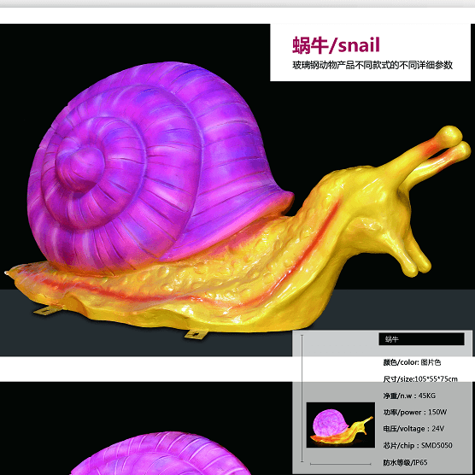Select the 颜色/color: 图片色 line
The width and height of the screenshot is (475, 475).
(412, 362)
